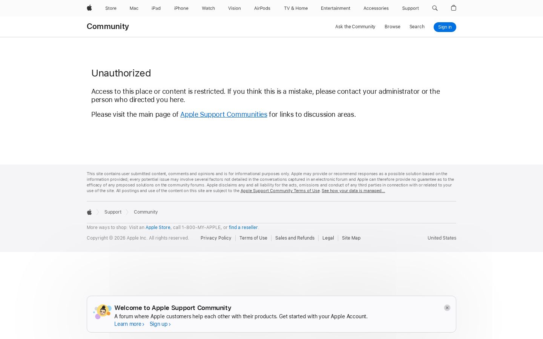
Task: Open the iPad menu
Action: point(156,8)
